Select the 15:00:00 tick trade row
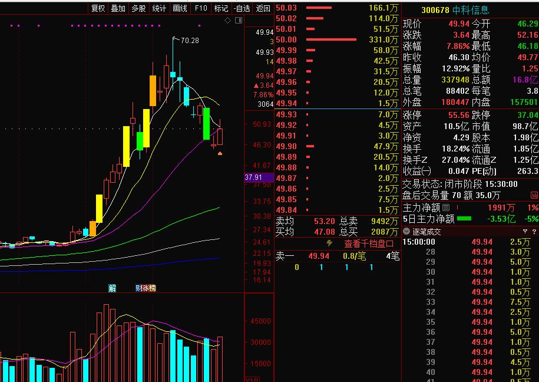 470,242
